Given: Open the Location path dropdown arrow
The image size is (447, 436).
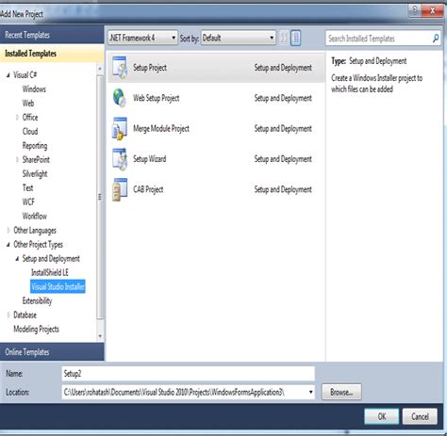Looking at the screenshot, I should tap(310, 392).
